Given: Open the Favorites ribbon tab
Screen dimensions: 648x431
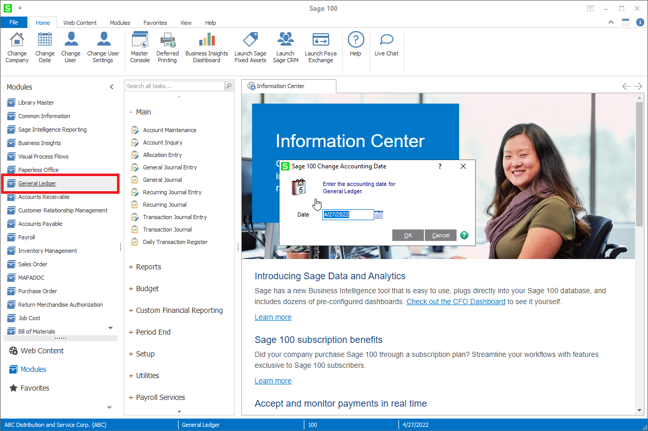Looking at the screenshot, I should point(155,23).
